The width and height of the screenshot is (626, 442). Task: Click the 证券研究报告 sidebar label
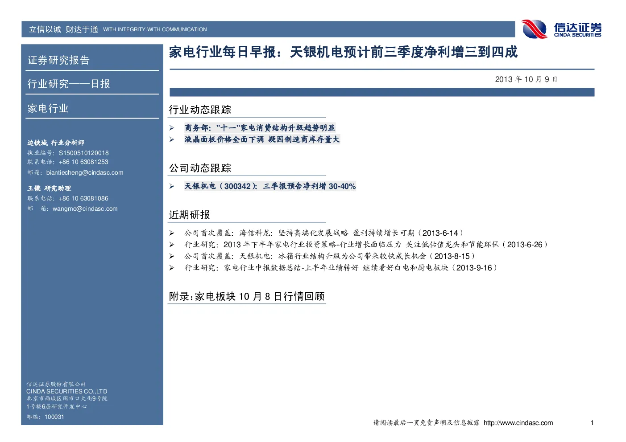pyautogui.click(x=58, y=60)
